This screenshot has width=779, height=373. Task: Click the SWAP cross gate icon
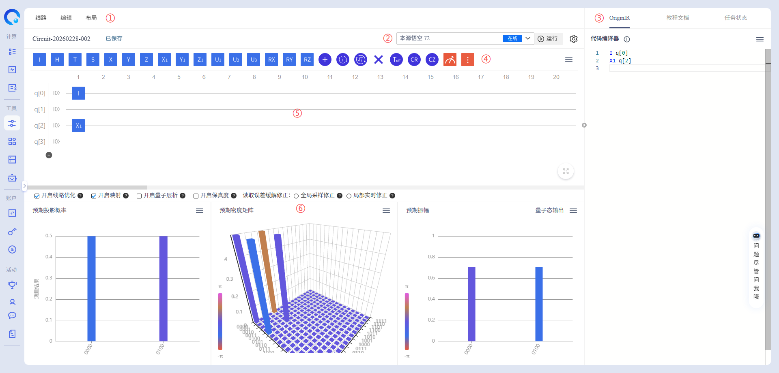click(x=379, y=60)
